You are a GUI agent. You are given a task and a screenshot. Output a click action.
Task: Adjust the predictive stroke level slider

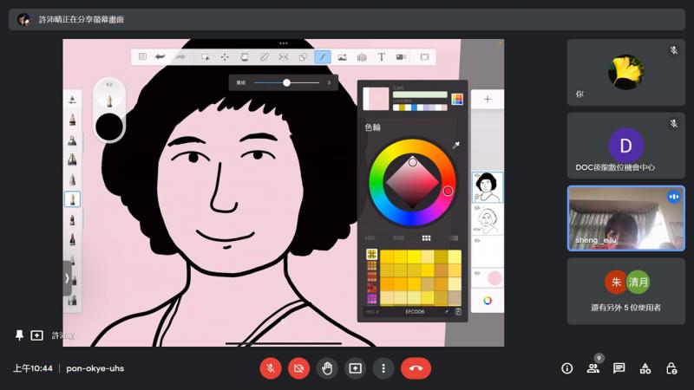(x=286, y=82)
